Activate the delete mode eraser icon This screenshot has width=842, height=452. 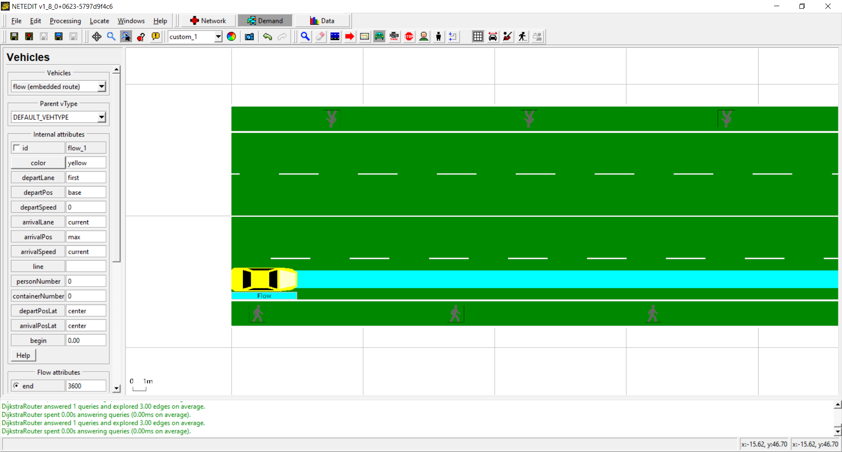(320, 37)
